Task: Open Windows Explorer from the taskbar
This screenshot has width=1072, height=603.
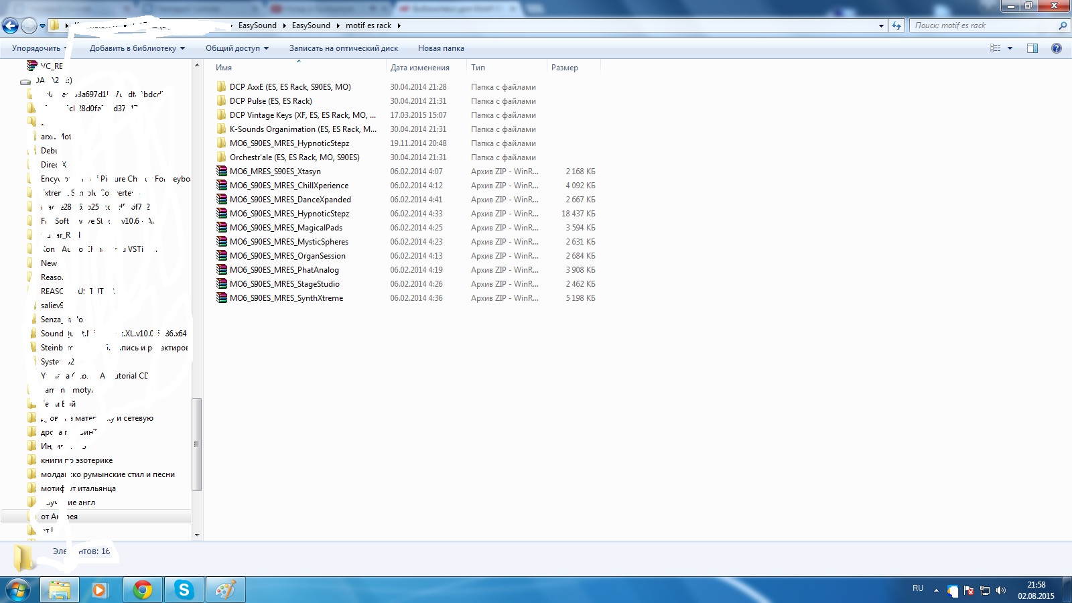Action: (60, 590)
